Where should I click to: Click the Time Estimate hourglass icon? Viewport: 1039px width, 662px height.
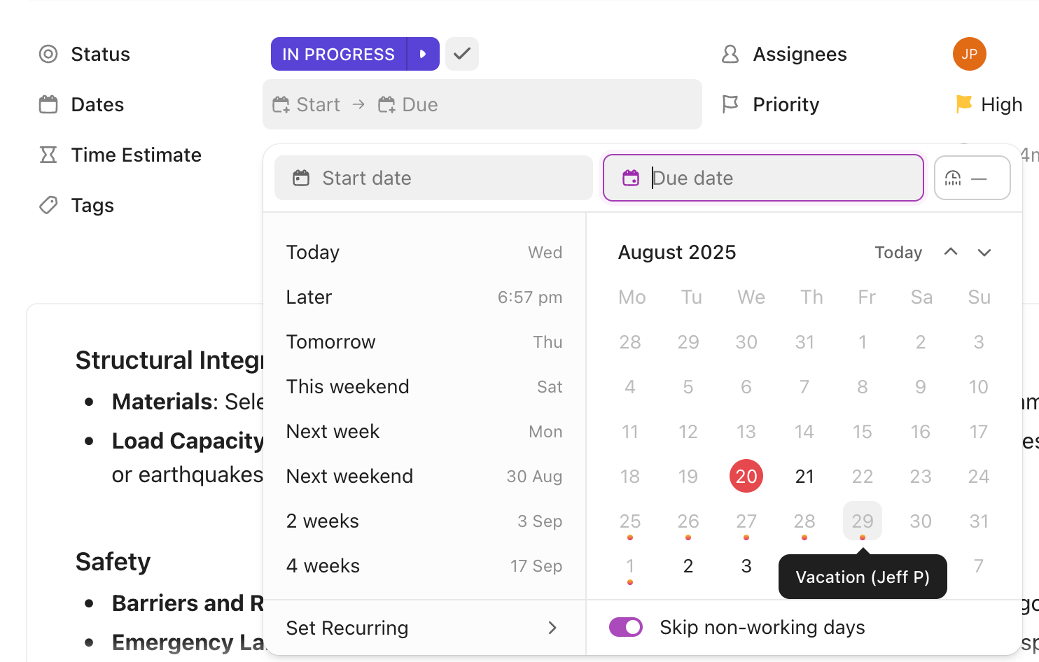click(x=48, y=155)
